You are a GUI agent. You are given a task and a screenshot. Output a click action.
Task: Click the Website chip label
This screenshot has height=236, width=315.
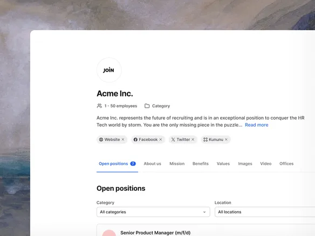(112, 140)
